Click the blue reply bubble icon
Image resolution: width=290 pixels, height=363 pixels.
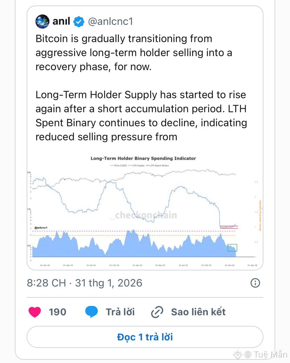click(91, 311)
